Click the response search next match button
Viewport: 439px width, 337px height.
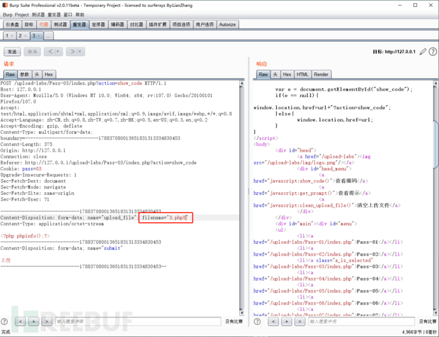point(301,322)
